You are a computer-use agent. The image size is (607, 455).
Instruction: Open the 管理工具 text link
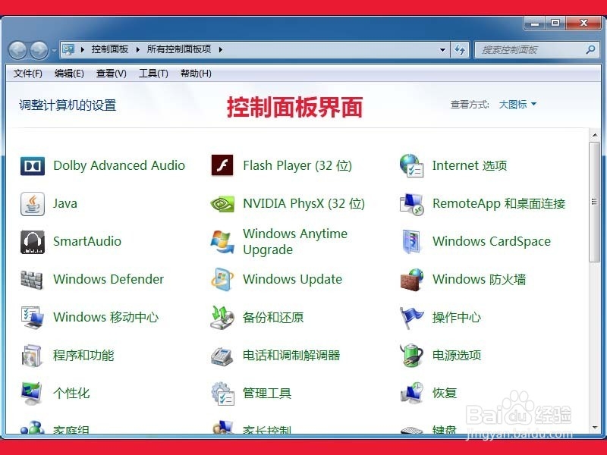(267, 393)
